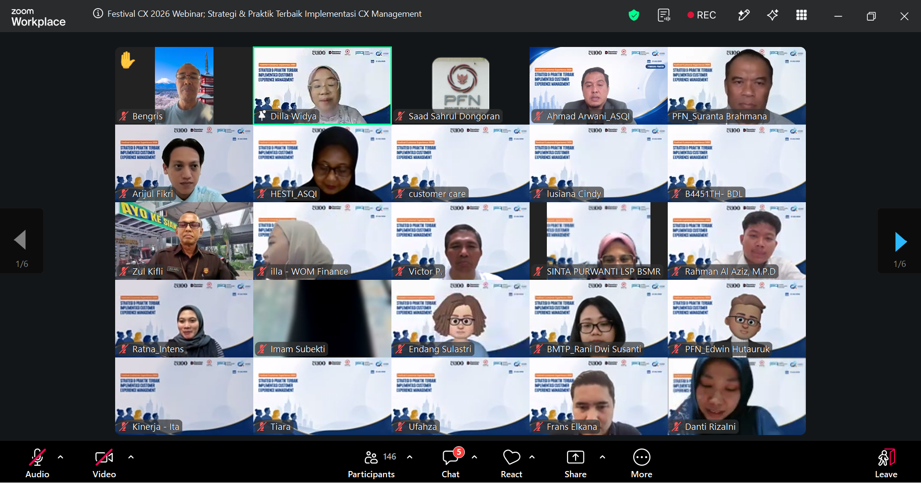This screenshot has height=483, width=921.
Task: Open the gallery view grid icon
Action: click(x=802, y=15)
